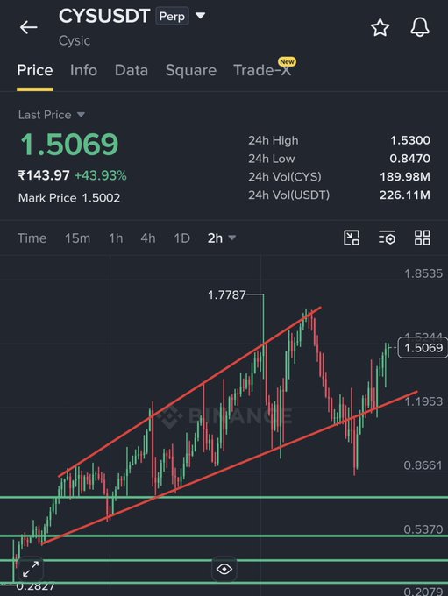448x596 pixels.
Task: Switch to the Info tab
Action: coord(83,70)
